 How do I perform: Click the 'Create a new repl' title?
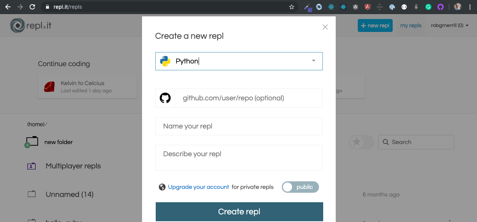pos(190,36)
